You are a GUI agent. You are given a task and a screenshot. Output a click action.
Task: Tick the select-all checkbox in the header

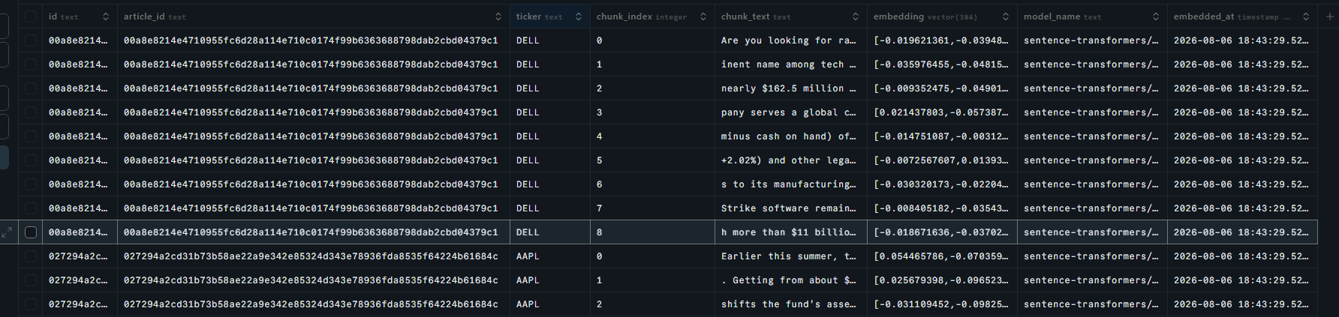coord(31,16)
